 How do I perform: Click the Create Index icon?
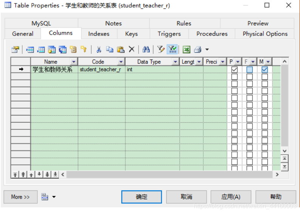coord(73,49)
